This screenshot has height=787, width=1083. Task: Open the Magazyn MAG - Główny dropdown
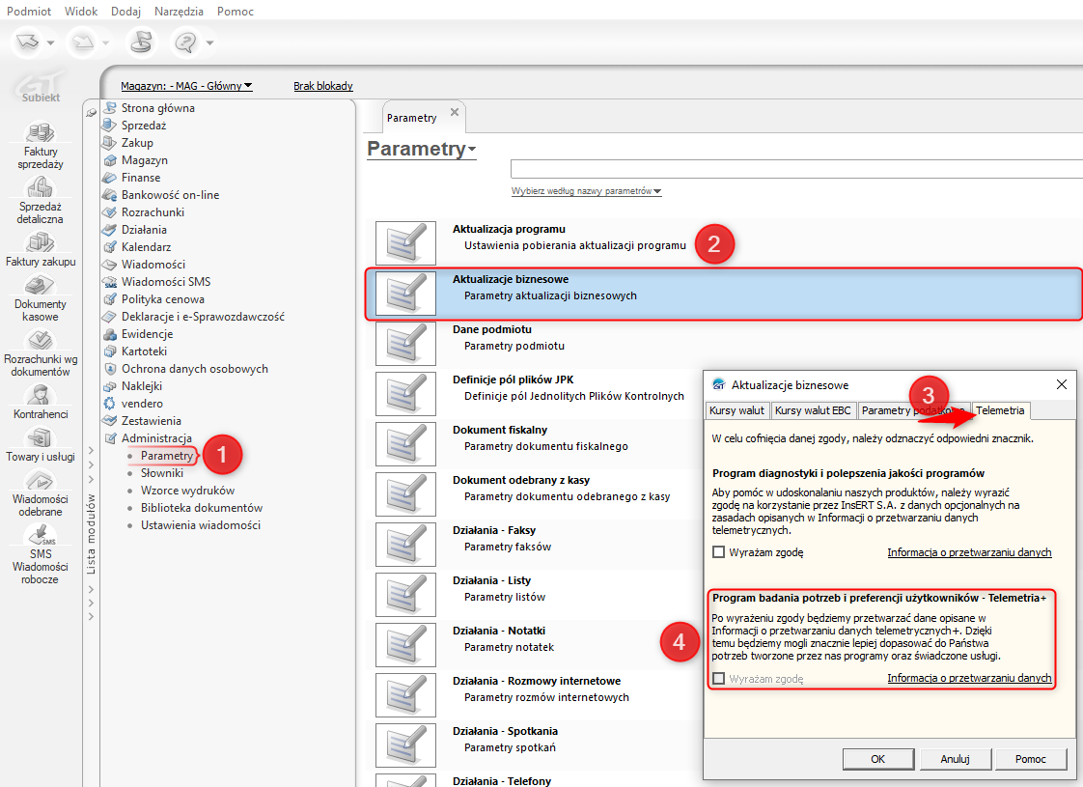click(x=186, y=86)
